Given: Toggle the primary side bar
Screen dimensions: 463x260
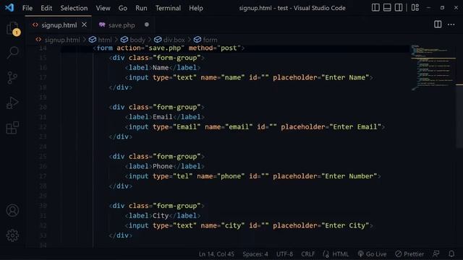Looking at the screenshot, I should [375, 7].
